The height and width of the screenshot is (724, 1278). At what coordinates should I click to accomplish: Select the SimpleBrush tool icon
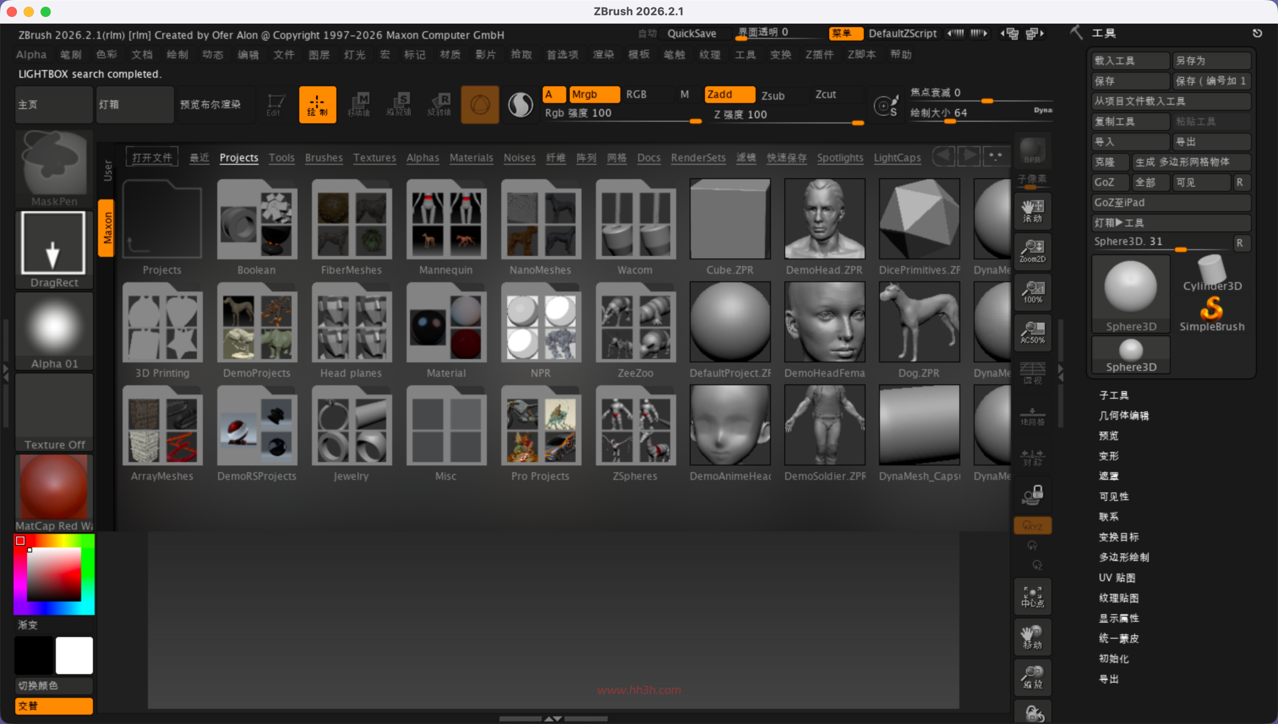1212,314
